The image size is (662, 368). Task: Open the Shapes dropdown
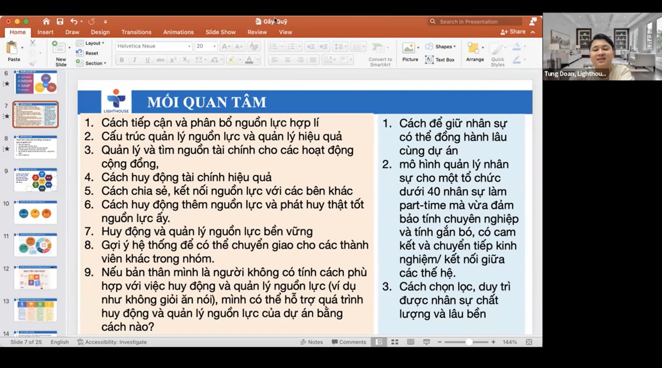click(440, 47)
